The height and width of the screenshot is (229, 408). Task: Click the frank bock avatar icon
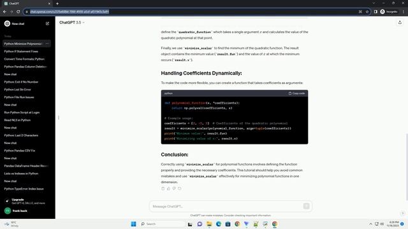(x=7, y=211)
